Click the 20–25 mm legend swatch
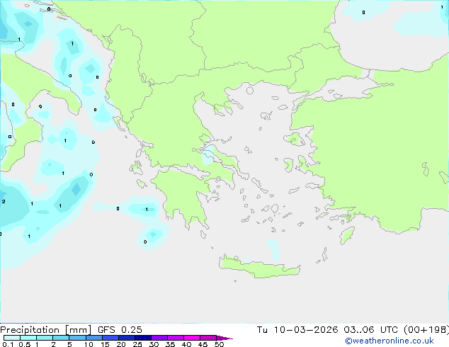This screenshot has width=449, height=347. (126, 338)
